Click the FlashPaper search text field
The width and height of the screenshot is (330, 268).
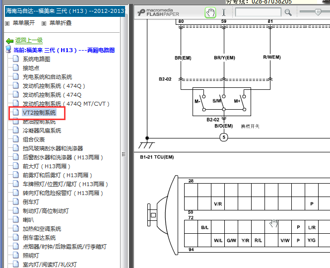258,12
